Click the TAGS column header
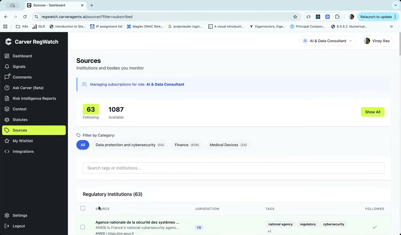The image size is (401, 235). click(270, 209)
